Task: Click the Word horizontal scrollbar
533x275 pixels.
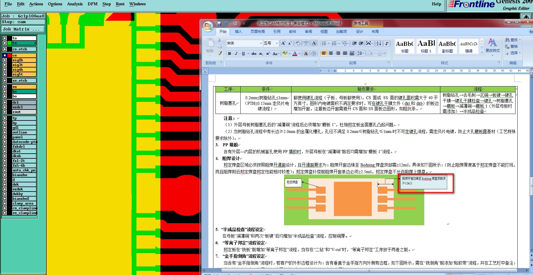Action: pos(365,270)
